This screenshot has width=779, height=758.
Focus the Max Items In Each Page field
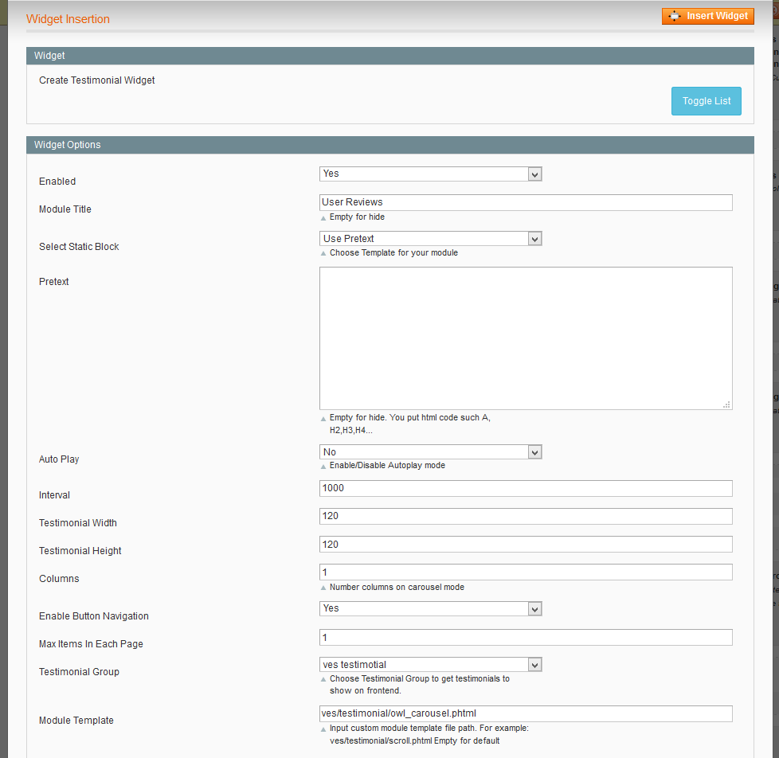coord(526,637)
